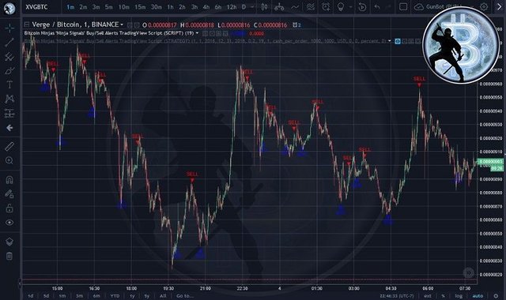This screenshot has width=506, height=300.
Task: Select the trend line drawing tool
Action: (9, 42)
